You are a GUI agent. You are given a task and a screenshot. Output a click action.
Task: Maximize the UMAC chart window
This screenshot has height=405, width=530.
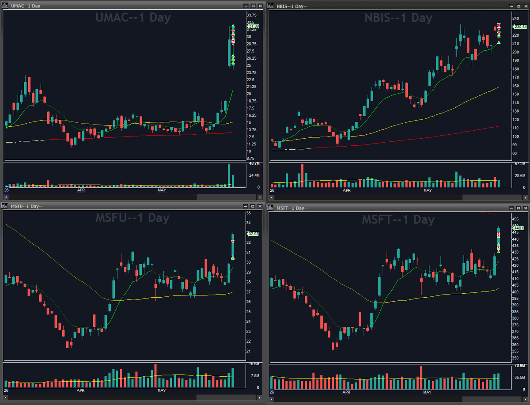coord(253,6)
